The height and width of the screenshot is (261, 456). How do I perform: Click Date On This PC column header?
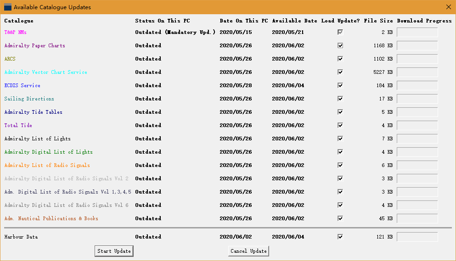click(x=244, y=21)
